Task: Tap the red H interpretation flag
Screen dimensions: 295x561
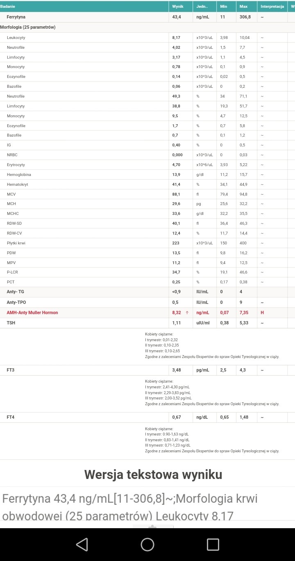Action: pyautogui.click(x=262, y=312)
